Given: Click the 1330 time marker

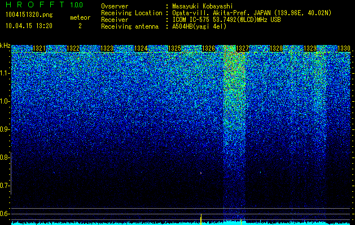Looking at the screenshot, I should pyautogui.click(x=344, y=48).
